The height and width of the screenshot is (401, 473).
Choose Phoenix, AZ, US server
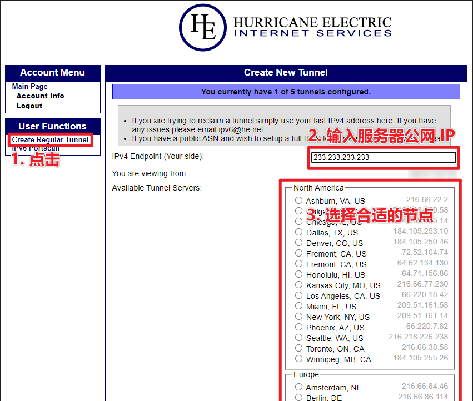click(x=298, y=327)
